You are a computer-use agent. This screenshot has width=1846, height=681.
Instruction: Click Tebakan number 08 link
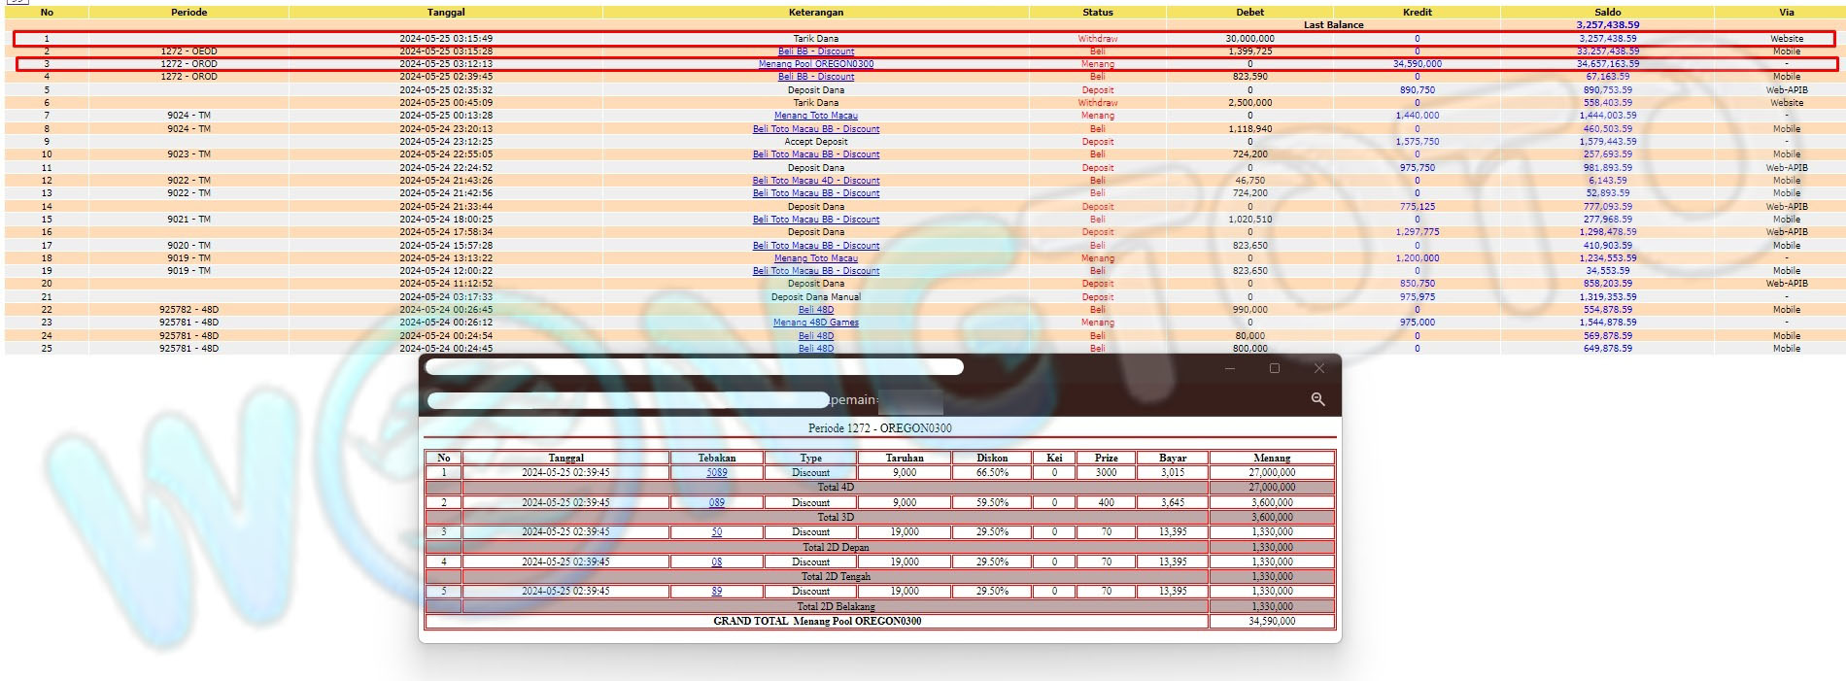[x=716, y=562]
